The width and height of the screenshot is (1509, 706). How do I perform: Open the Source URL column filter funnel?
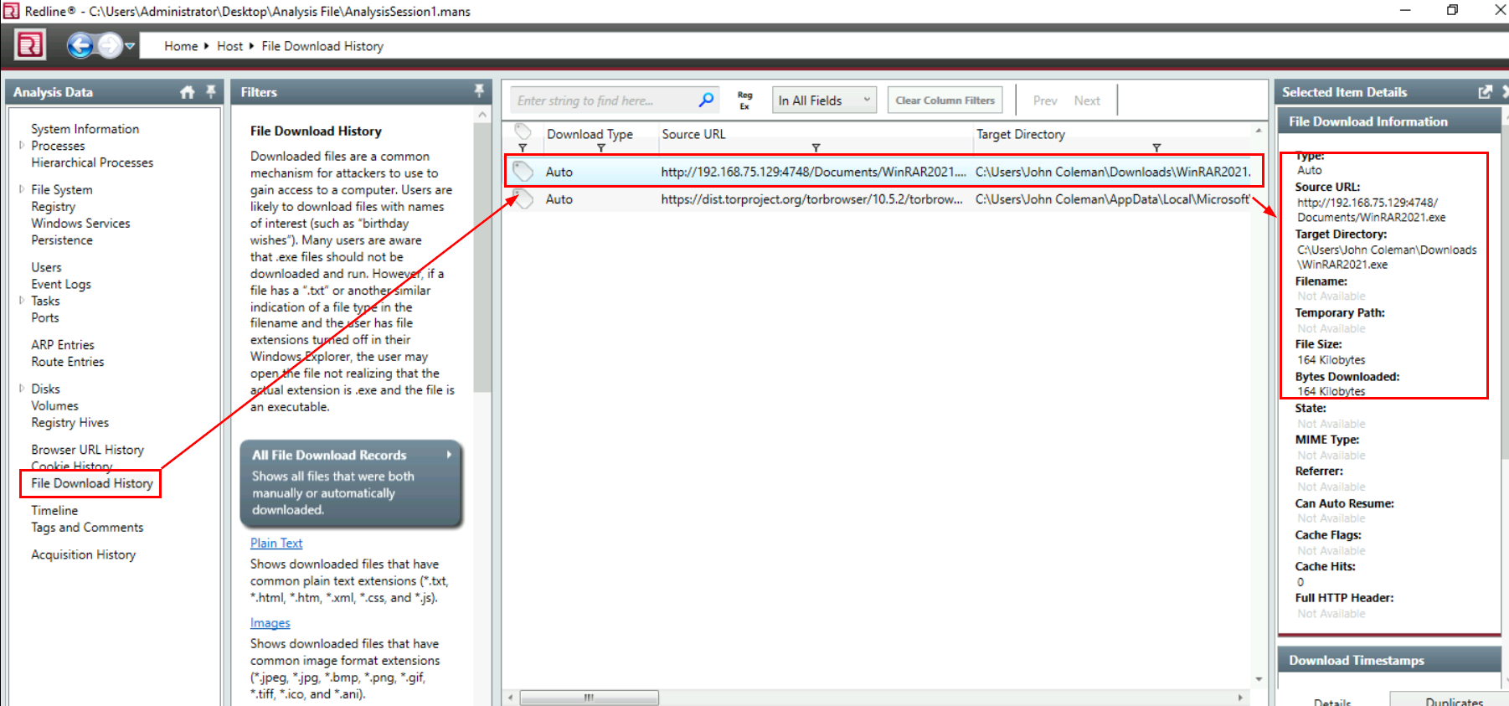[816, 148]
